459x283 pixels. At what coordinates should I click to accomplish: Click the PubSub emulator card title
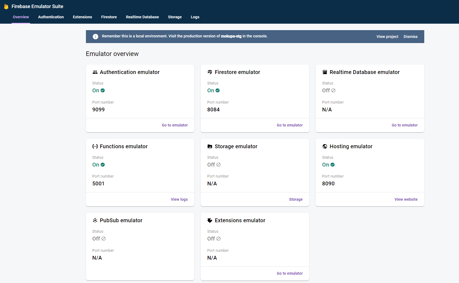coord(121,220)
